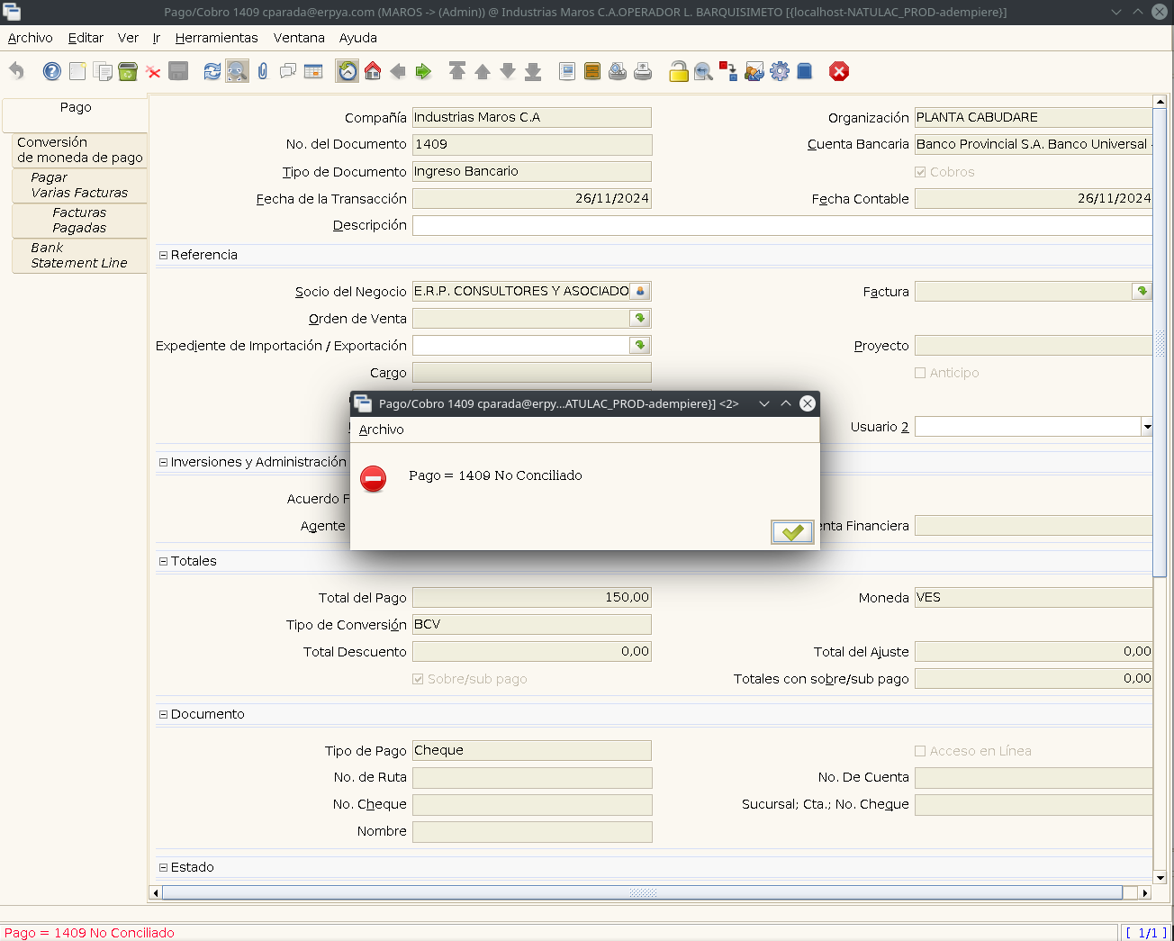This screenshot has height=941, width=1174.
Task: Click the paperclip Attachment icon
Action: pos(263,71)
